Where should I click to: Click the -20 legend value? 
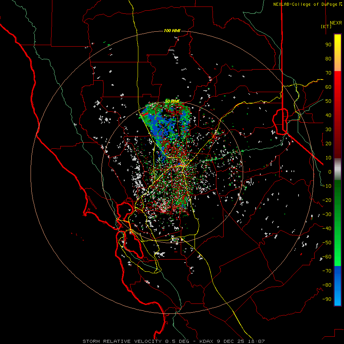tap(327, 200)
